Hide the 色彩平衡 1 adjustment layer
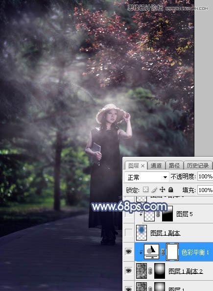This screenshot has width=213, height=291. point(129,252)
